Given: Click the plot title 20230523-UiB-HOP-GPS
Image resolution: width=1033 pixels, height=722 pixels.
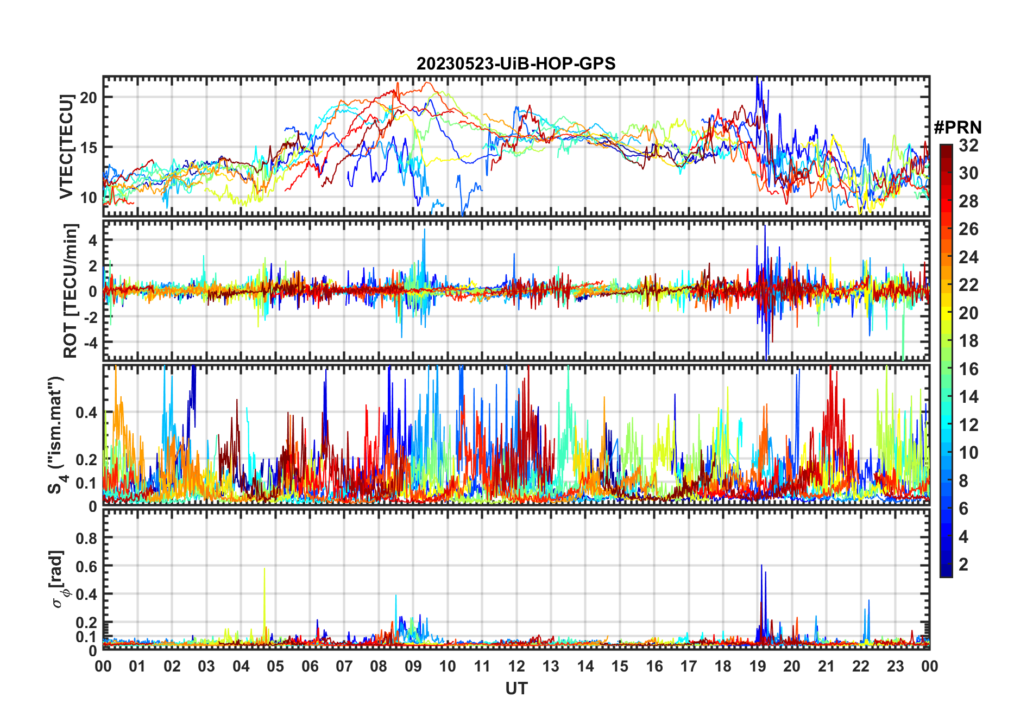Looking at the screenshot, I should coord(516,64).
